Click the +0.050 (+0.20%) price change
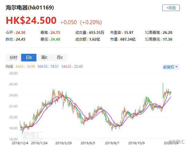187x146 pixels. 81,22
